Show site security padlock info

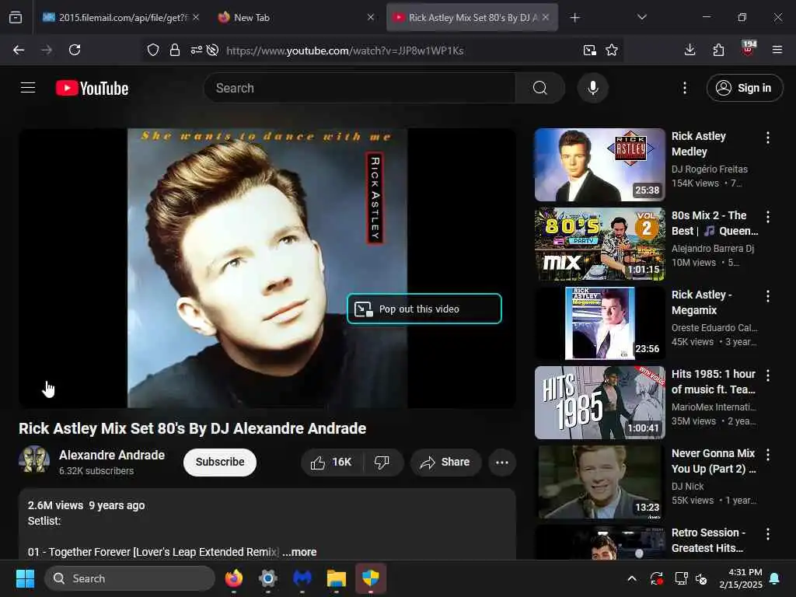pyautogui.click(x=175, y=50)
